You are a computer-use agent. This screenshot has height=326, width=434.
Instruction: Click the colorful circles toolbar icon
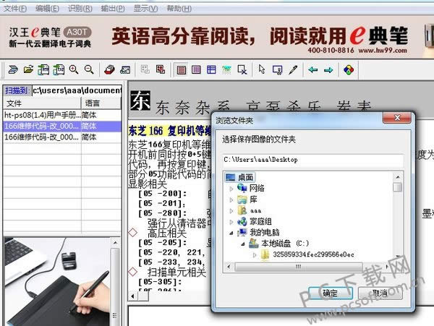[349, 69]
